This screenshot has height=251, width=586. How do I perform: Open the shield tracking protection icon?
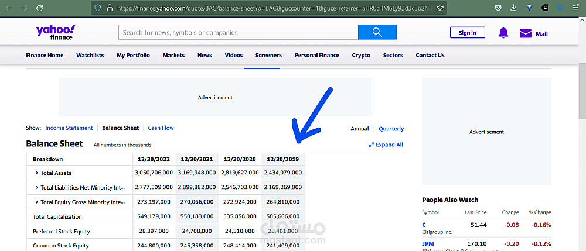click(97, 8)
